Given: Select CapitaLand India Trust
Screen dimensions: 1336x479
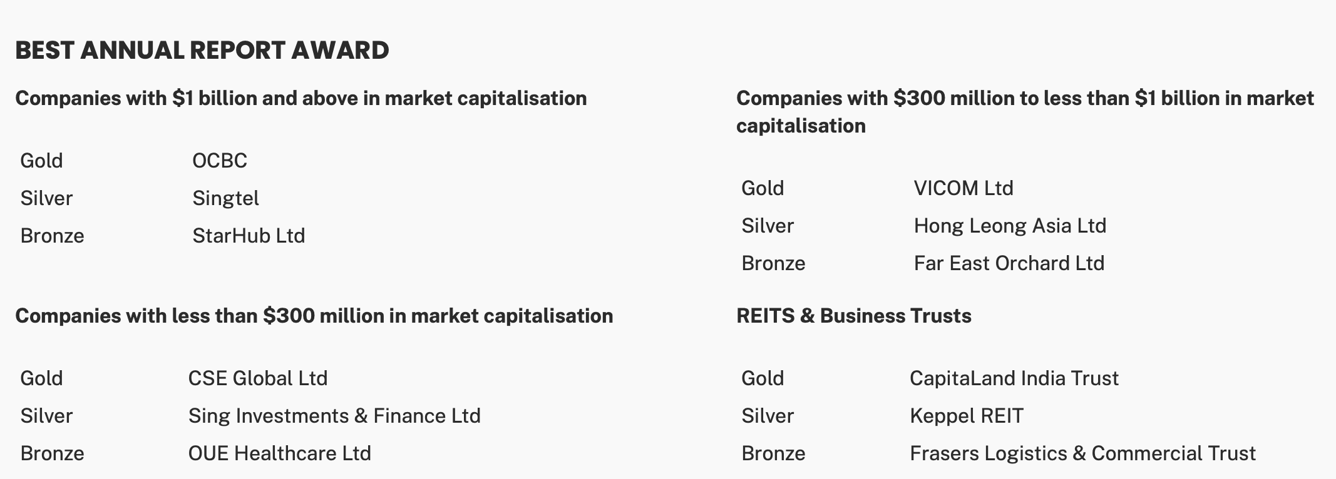Looking at the screenshot, I should coord(1014,378).
